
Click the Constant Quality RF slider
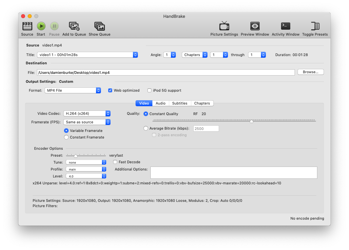tap(234, 121)
